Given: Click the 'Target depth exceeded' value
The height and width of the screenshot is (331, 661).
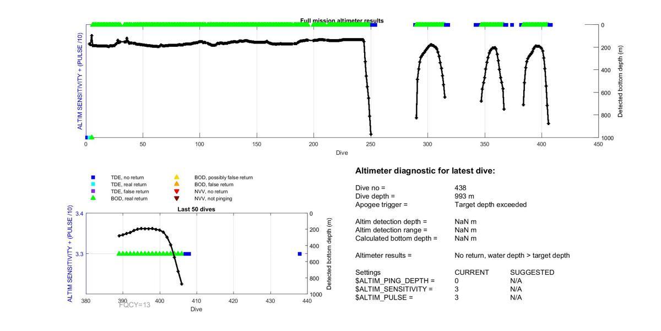Looking at the screenshot, I should [x=490, y=204].
